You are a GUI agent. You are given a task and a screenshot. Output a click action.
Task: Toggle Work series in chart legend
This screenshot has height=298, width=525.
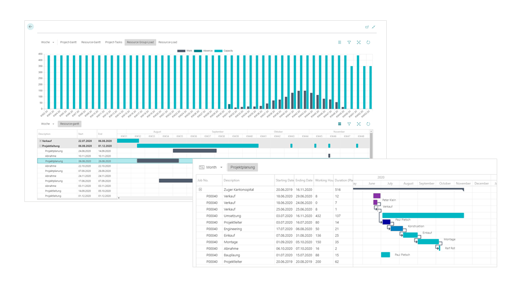pyautogui.click(x=185, y=50)
